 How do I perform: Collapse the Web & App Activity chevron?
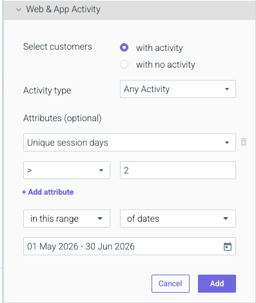tap(19, 10)
